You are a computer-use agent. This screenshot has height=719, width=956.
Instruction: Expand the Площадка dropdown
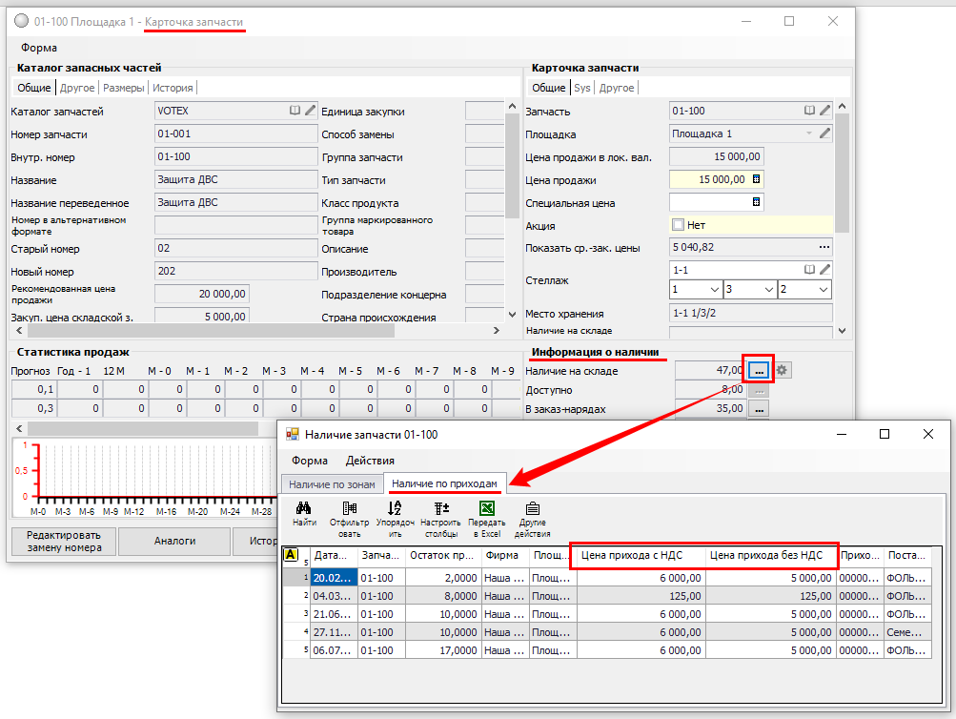click(x=809, y=134)
